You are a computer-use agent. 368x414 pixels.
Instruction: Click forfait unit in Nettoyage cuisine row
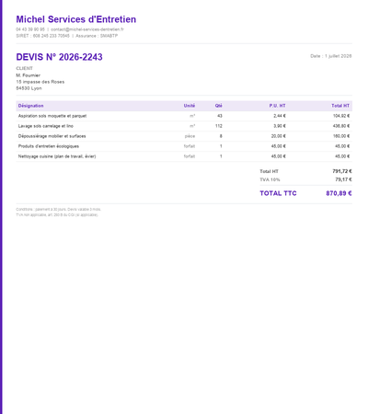tap(190, 156)
